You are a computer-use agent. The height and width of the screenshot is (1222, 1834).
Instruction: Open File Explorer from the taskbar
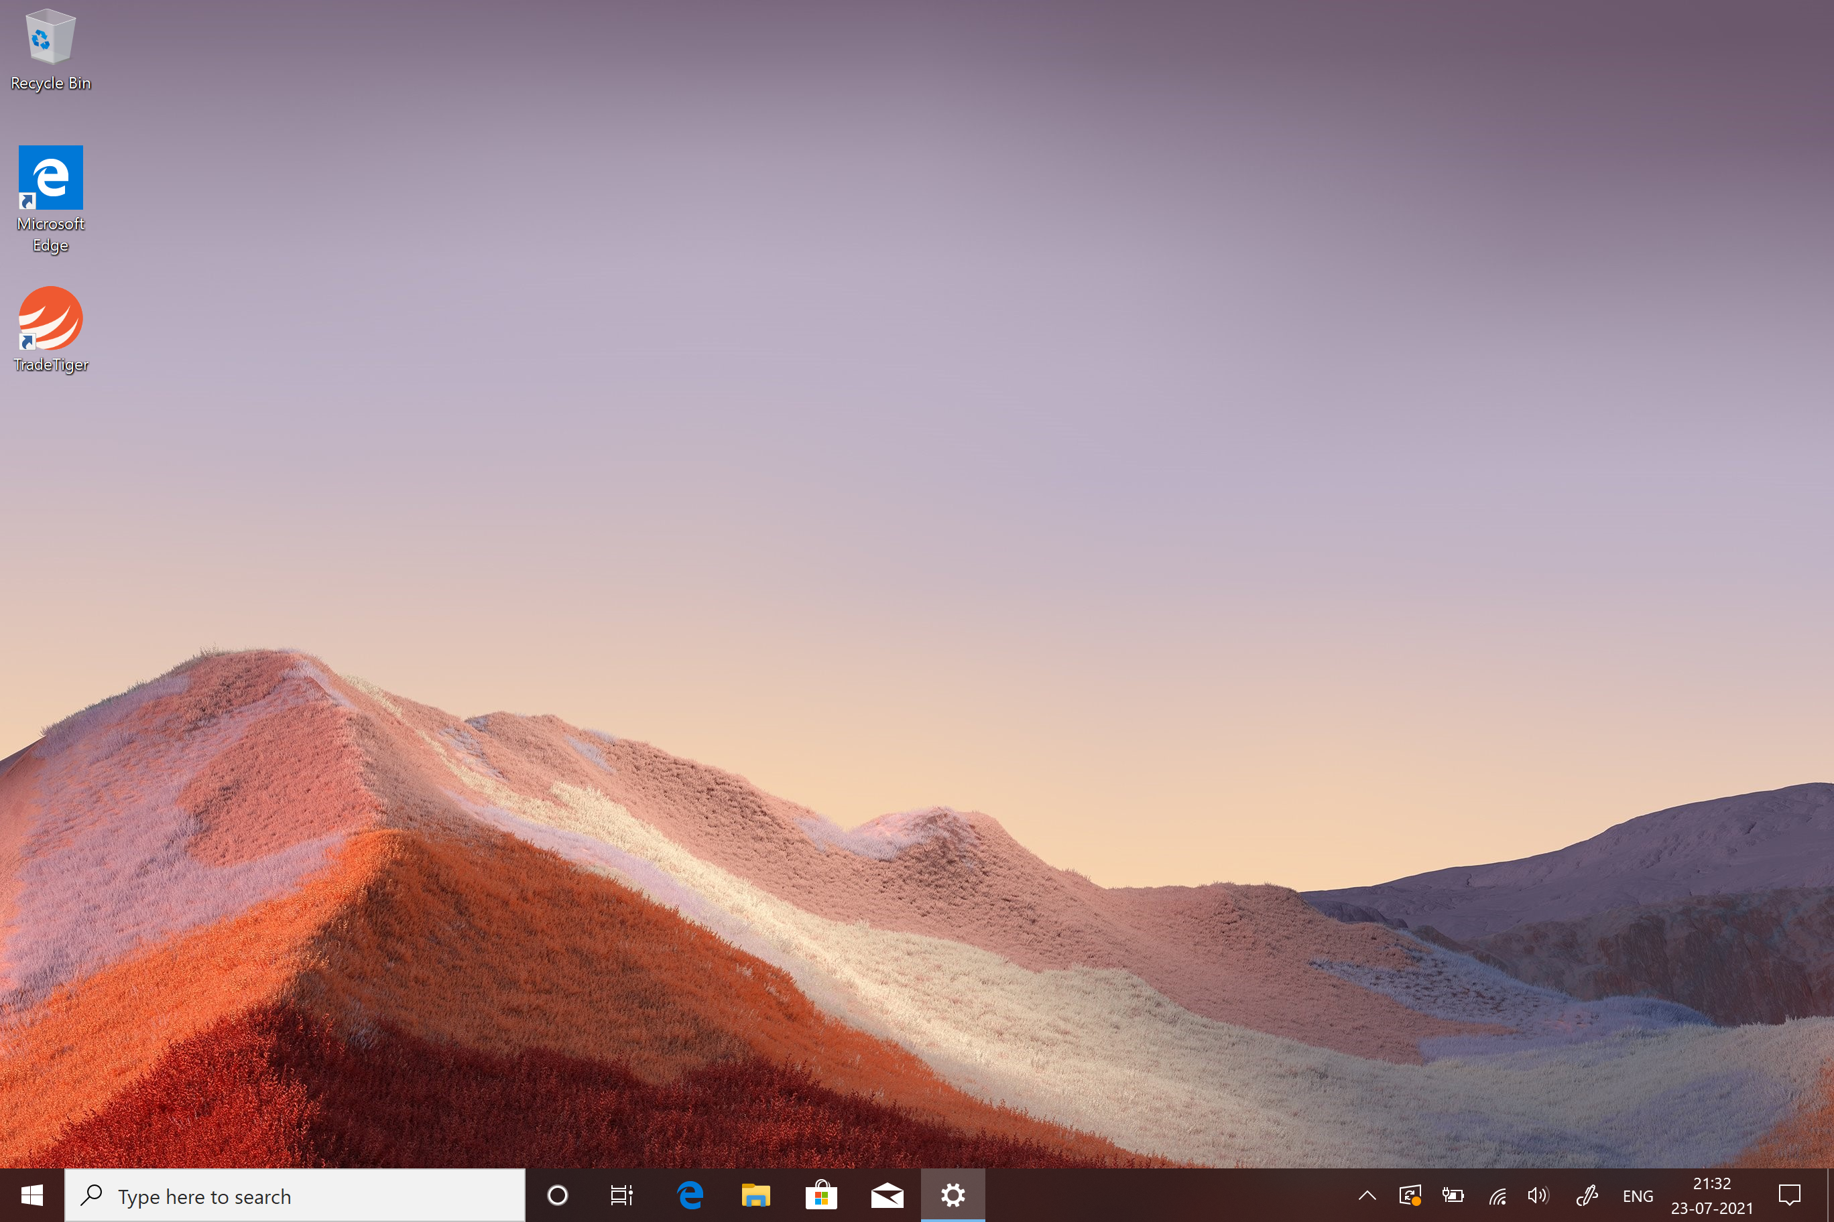point(755,1195)
